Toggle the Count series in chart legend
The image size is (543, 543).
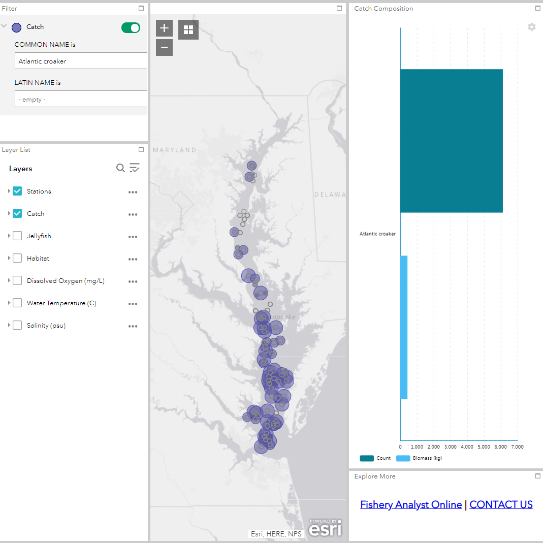pyautogui.click(x=375, y=458)
